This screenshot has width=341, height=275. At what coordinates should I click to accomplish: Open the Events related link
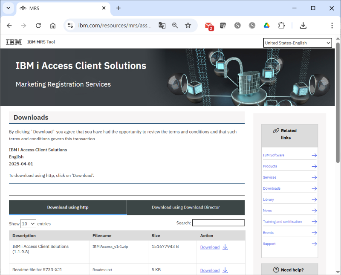coord(268,232)
